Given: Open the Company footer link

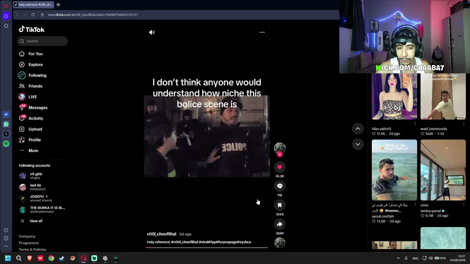Looking at the screenshot, I should coord(27,236).
